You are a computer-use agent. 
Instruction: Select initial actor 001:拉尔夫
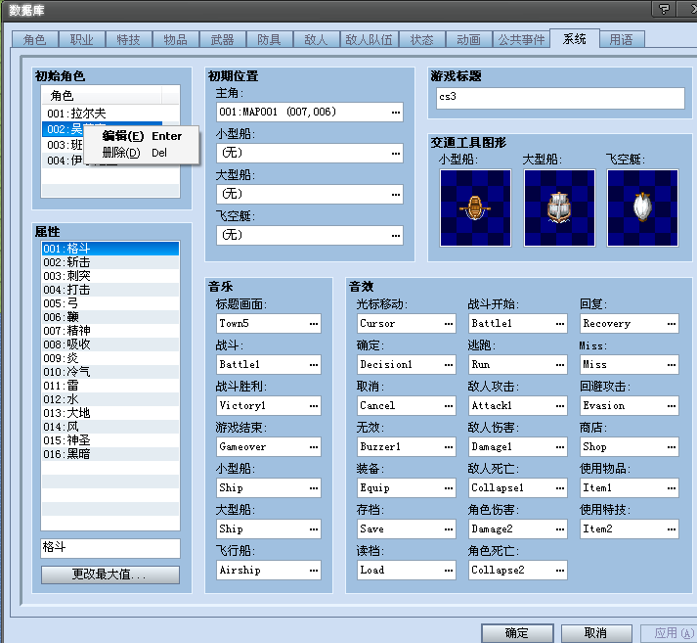(102, 113)
